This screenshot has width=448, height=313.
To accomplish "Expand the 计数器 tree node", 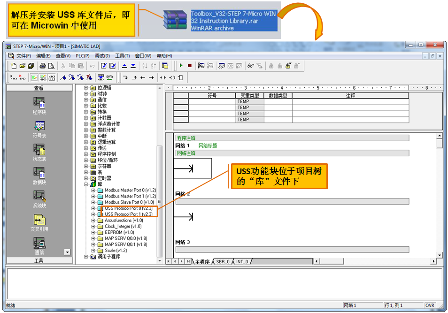I will click(86, 118).
